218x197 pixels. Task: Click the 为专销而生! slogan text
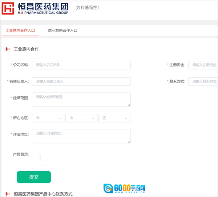[x=87, y=7]
